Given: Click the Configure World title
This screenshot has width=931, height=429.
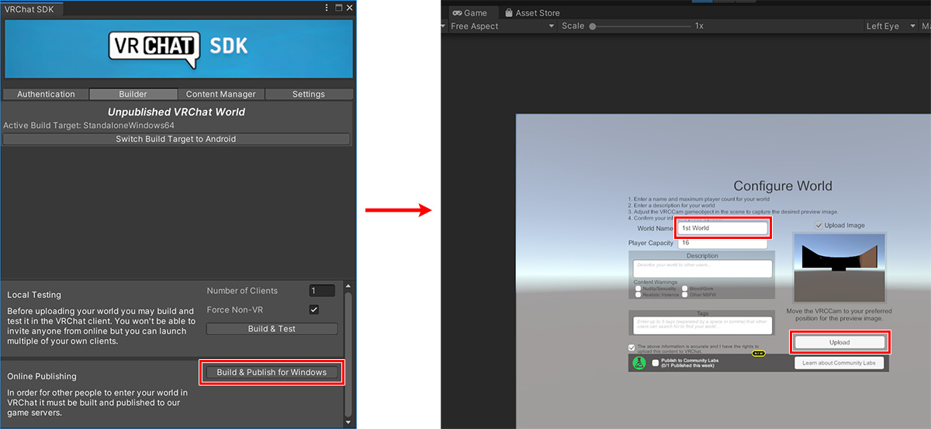Looking at the screenshot, I should coord(783,186).
